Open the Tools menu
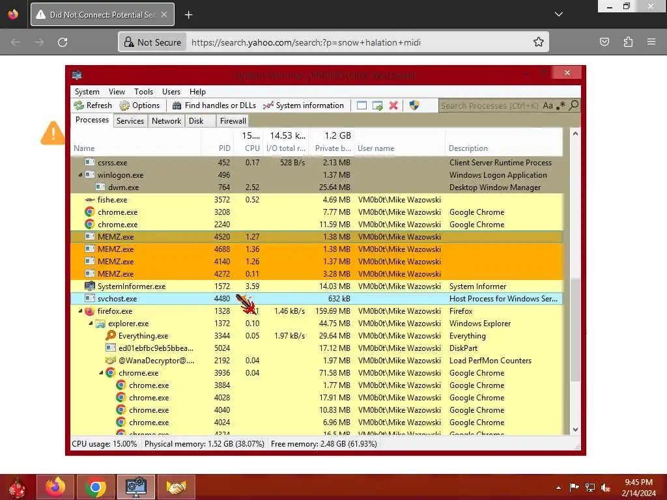 pos(143,92)
